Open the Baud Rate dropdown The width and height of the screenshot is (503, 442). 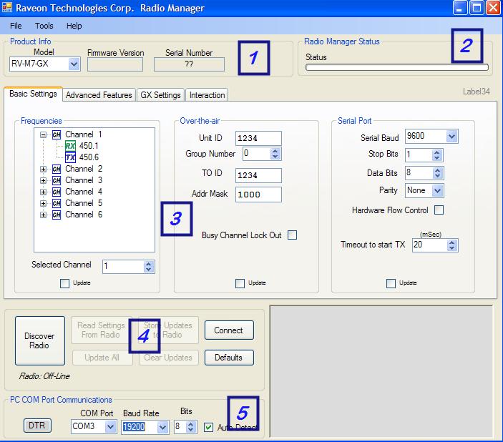click(163, 427)
